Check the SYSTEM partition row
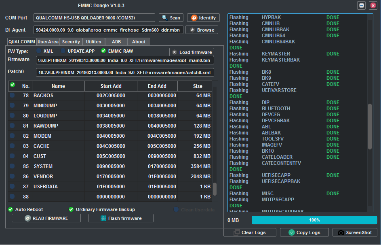The width and height of the screenshot is (381, 245). coord(12,166)
